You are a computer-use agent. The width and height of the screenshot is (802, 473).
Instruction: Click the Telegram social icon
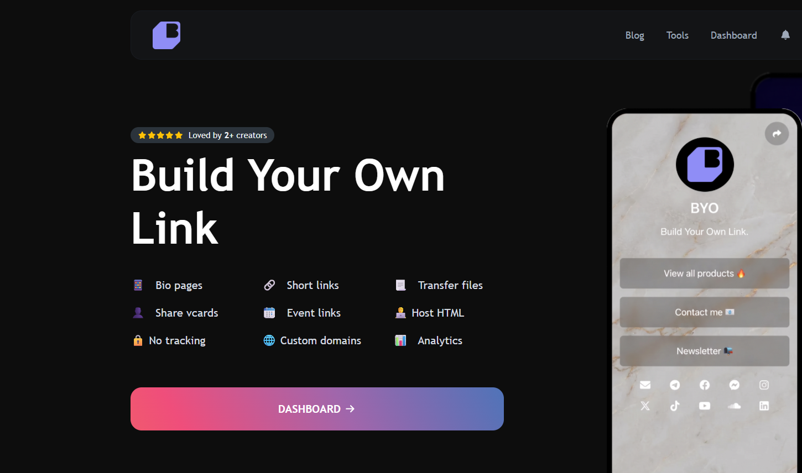point(675,385)
